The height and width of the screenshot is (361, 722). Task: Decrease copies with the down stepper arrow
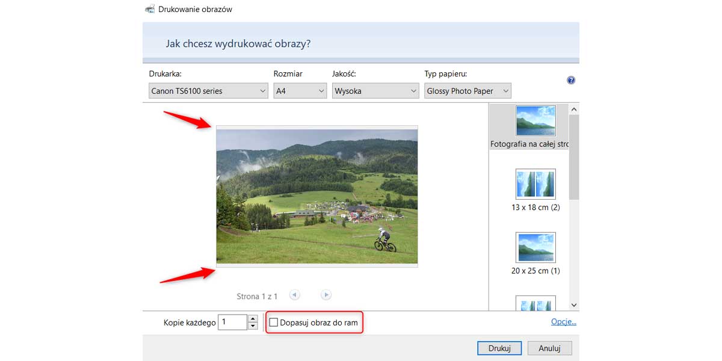[253, 326]
